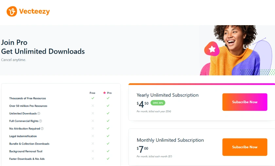Click Free X for Over 50 million Pro Resources
The width and height of the screenshot is (275, 166).
tap(93, 106)
